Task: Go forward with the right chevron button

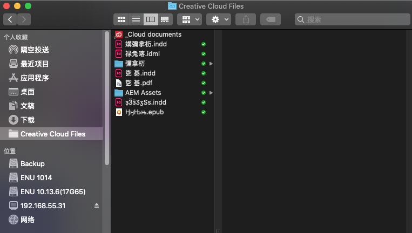Action: click(24, 19)
